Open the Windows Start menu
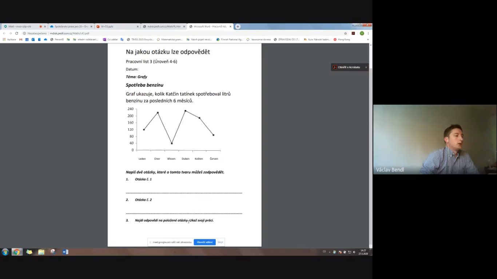 pos(5,252)
